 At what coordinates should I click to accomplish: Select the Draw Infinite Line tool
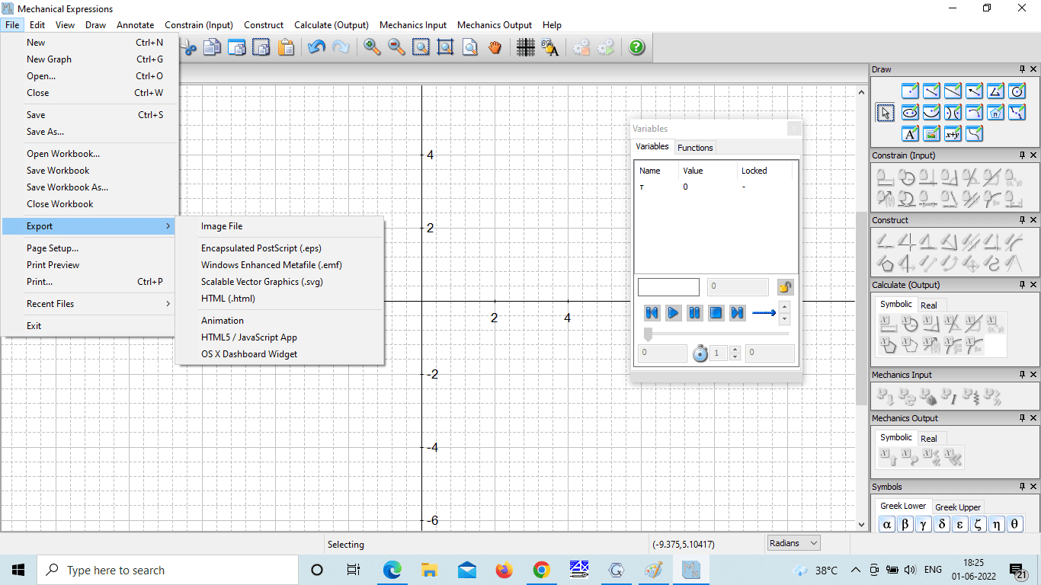pos(953,91)
